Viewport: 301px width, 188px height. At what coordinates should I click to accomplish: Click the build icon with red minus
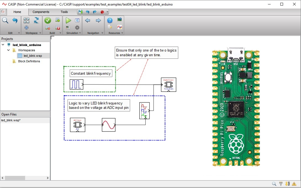tap(48, 28)
